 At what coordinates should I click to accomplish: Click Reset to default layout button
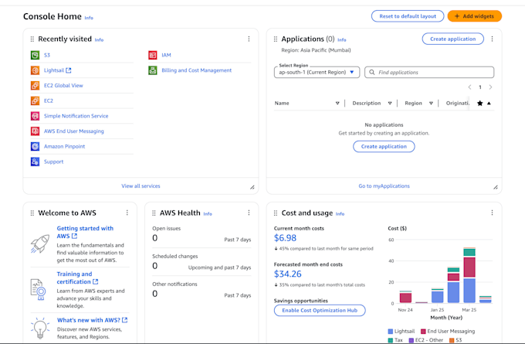408,16
